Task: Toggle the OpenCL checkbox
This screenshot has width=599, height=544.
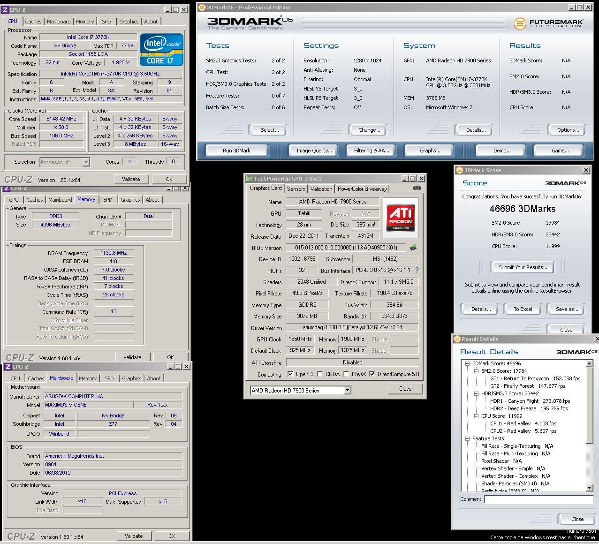Action: pyautogui.click(x=290, y=374)
